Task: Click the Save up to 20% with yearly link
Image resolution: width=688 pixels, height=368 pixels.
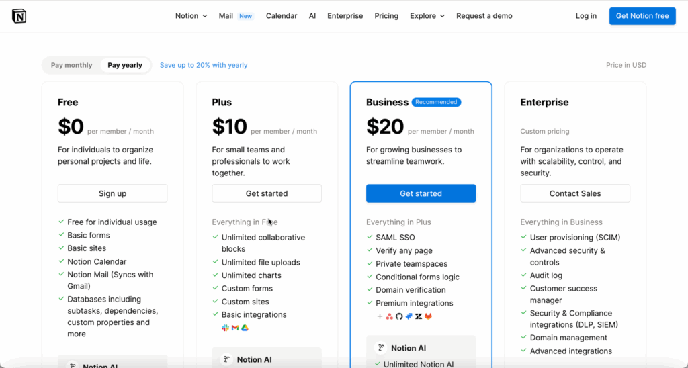Action: pyautogui.click(x=204, y=65)
